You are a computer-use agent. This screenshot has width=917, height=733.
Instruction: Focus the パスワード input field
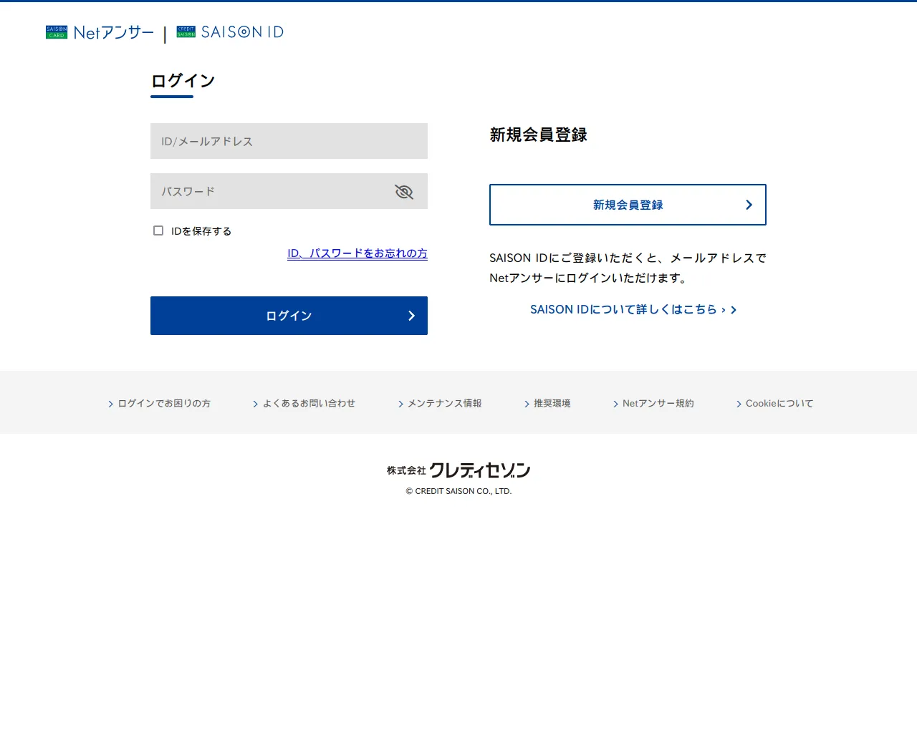click(x=289, y=191)
